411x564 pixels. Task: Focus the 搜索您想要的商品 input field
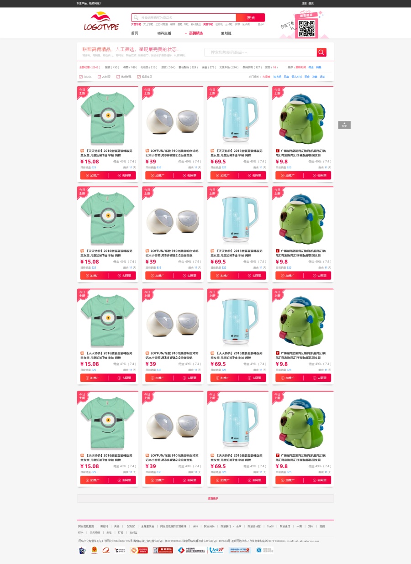(260, 52)
